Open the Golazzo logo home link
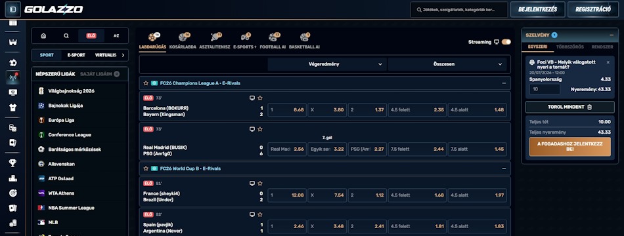The image size is (624, 236). click(54, 9)
